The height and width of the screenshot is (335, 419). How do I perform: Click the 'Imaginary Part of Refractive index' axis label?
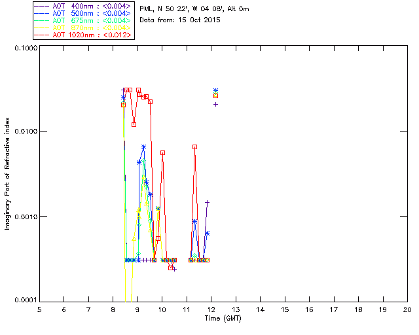[7, 173]
